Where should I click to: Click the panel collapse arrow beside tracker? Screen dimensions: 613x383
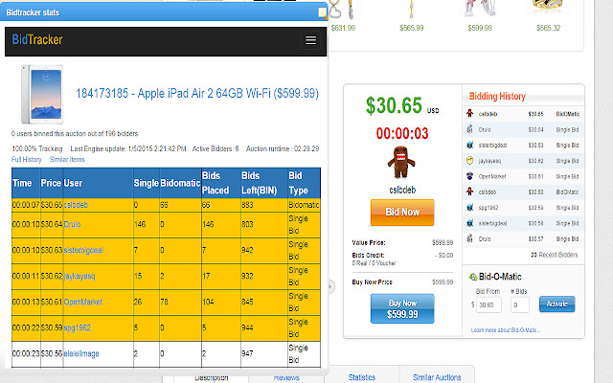point(330,286)
